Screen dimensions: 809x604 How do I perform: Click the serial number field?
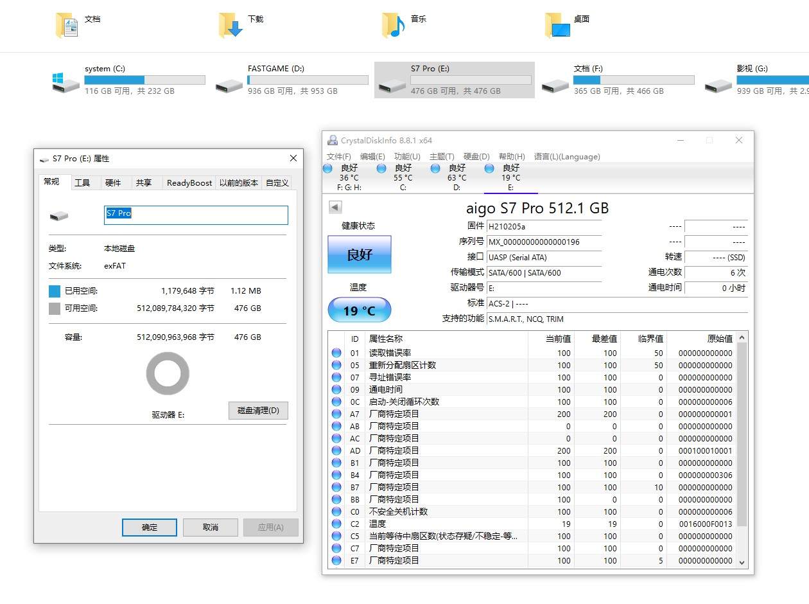coord(544,242)
